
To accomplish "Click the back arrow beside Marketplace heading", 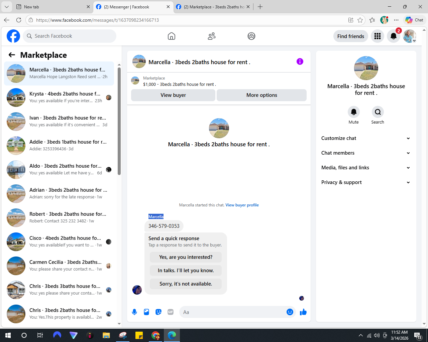I will 12,55.
